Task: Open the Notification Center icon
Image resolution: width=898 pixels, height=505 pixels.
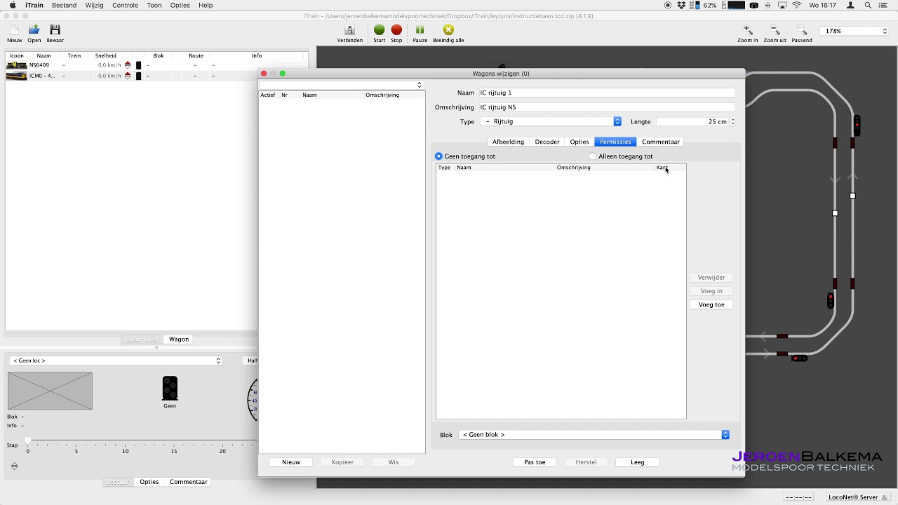Action: [x=884, y=5]
